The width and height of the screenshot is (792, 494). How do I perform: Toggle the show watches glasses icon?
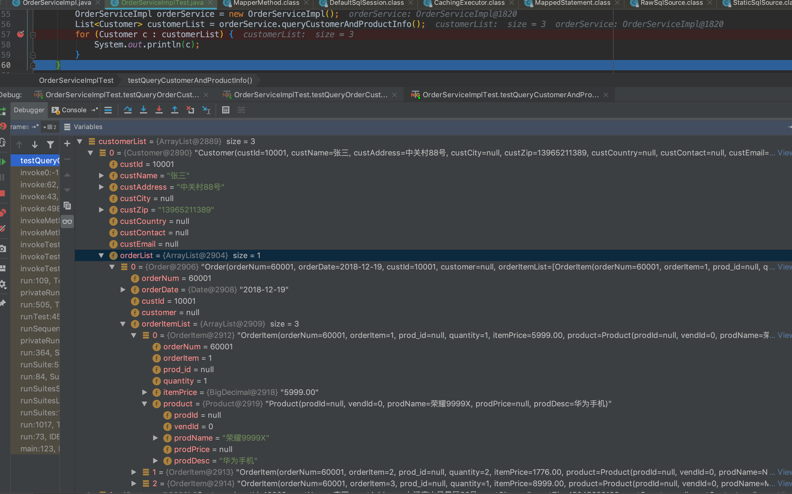pyautogui.click(x=67, y=222)
